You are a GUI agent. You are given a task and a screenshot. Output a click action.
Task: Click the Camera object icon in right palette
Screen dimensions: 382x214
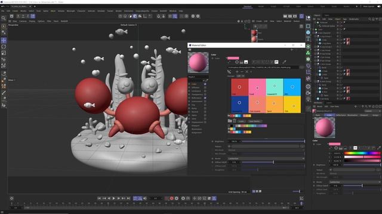[308, 93]
